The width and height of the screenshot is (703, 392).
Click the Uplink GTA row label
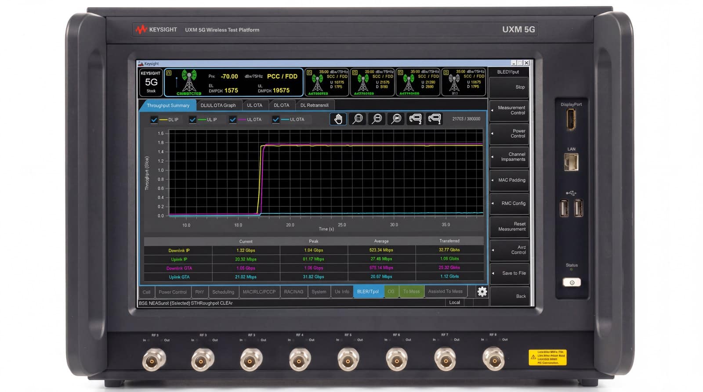(x=179, y=277)
